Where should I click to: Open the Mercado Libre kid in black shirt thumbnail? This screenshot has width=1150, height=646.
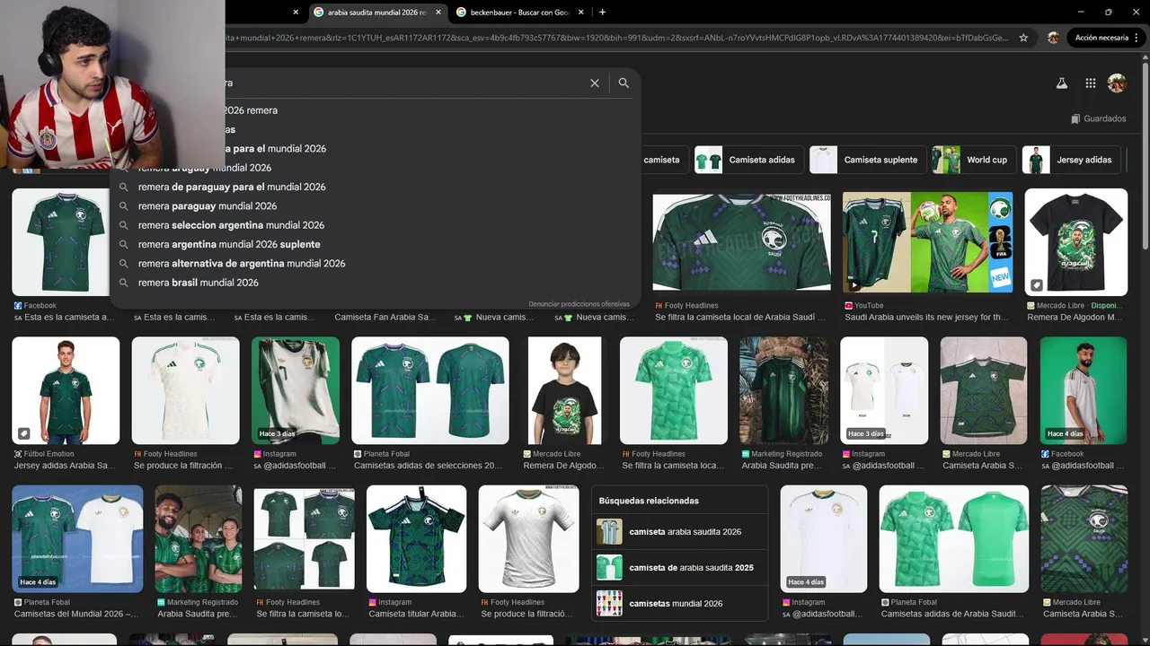(x=564, y=390)
